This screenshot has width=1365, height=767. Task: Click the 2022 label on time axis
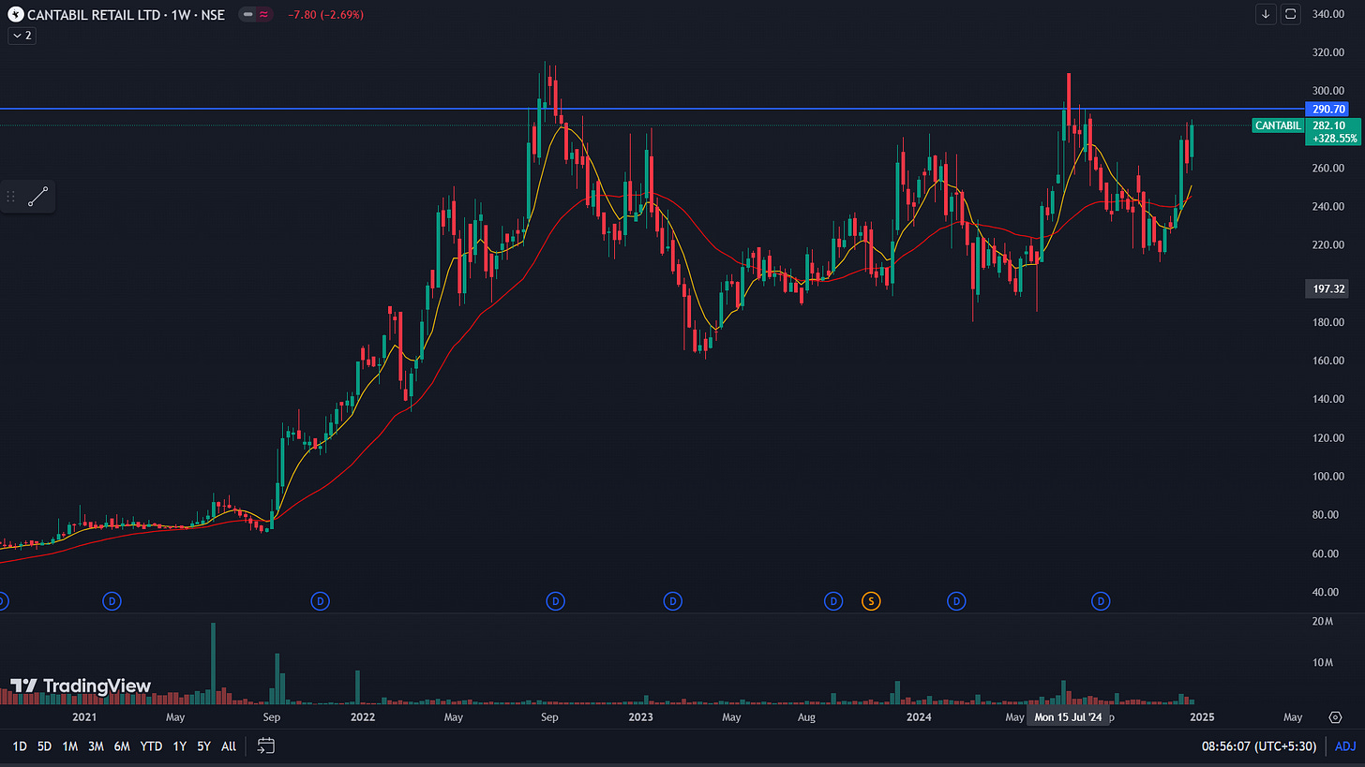pos(362,717)
